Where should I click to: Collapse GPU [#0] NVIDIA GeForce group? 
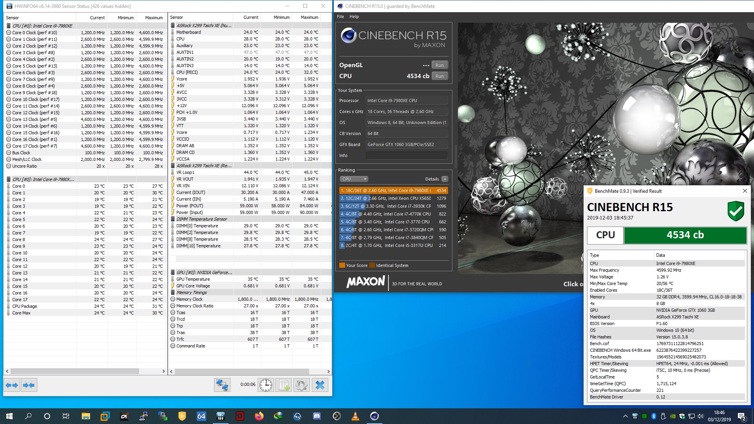173,272
